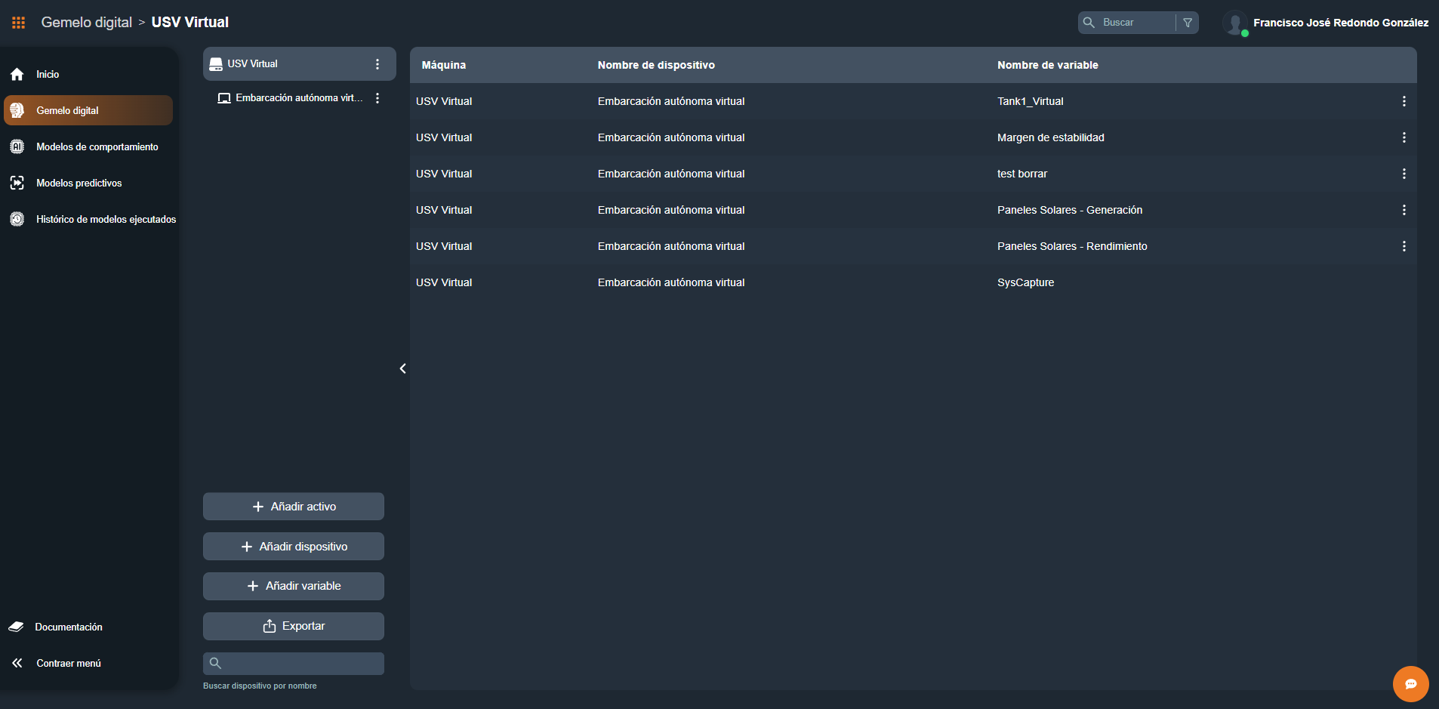Open options for Tank1_Virtual row
The width and height of the screenshot is (1439, 709).
point(1404,101)
